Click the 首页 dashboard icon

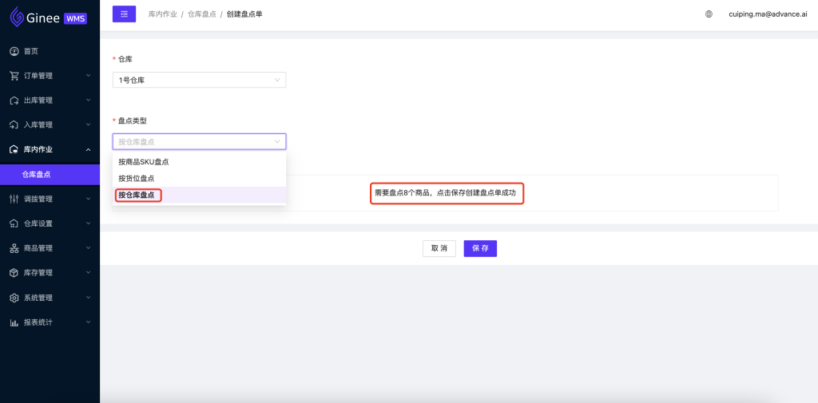(14, 51)
